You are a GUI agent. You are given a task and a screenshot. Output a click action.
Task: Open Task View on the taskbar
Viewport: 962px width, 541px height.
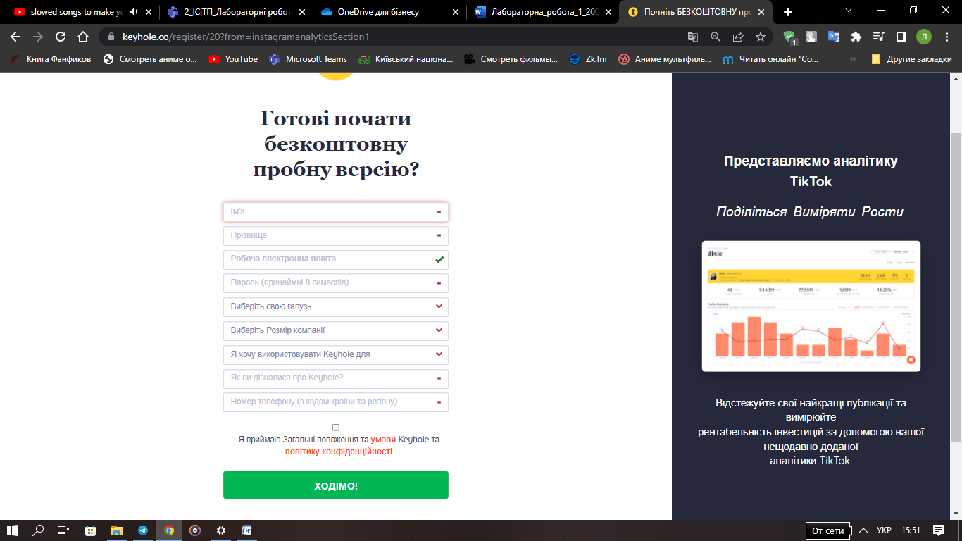(63, 530)
